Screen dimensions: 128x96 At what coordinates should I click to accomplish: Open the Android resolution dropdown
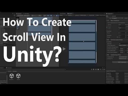(81, 15)
